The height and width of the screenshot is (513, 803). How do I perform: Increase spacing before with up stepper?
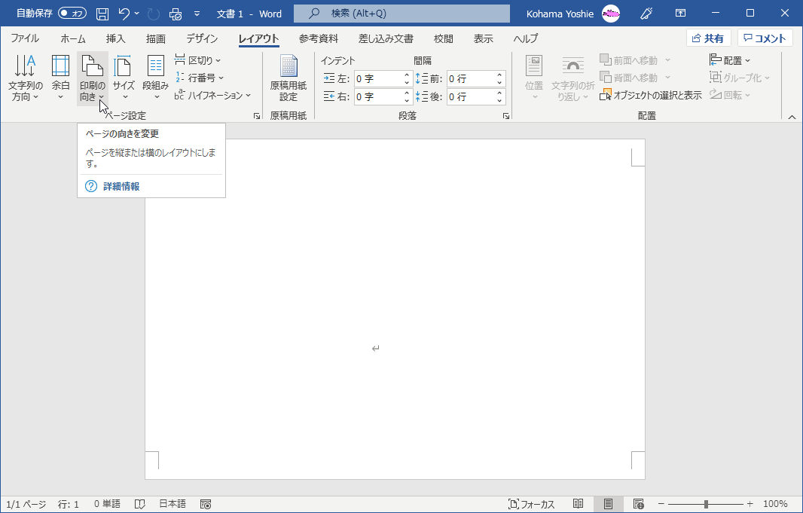coord(499,75)
